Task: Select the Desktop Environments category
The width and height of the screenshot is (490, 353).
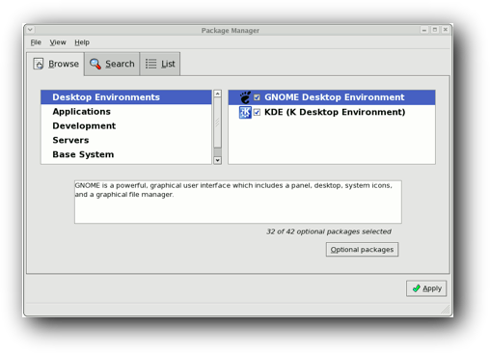Action: pyautogui.click(x=126, y=97)
